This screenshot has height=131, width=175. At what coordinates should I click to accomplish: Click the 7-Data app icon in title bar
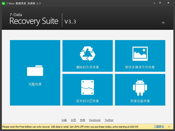3,3
